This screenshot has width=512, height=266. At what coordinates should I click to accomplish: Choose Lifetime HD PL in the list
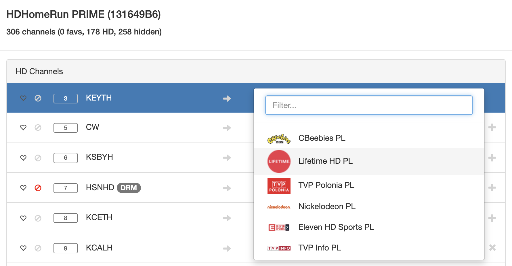[325, 161]
